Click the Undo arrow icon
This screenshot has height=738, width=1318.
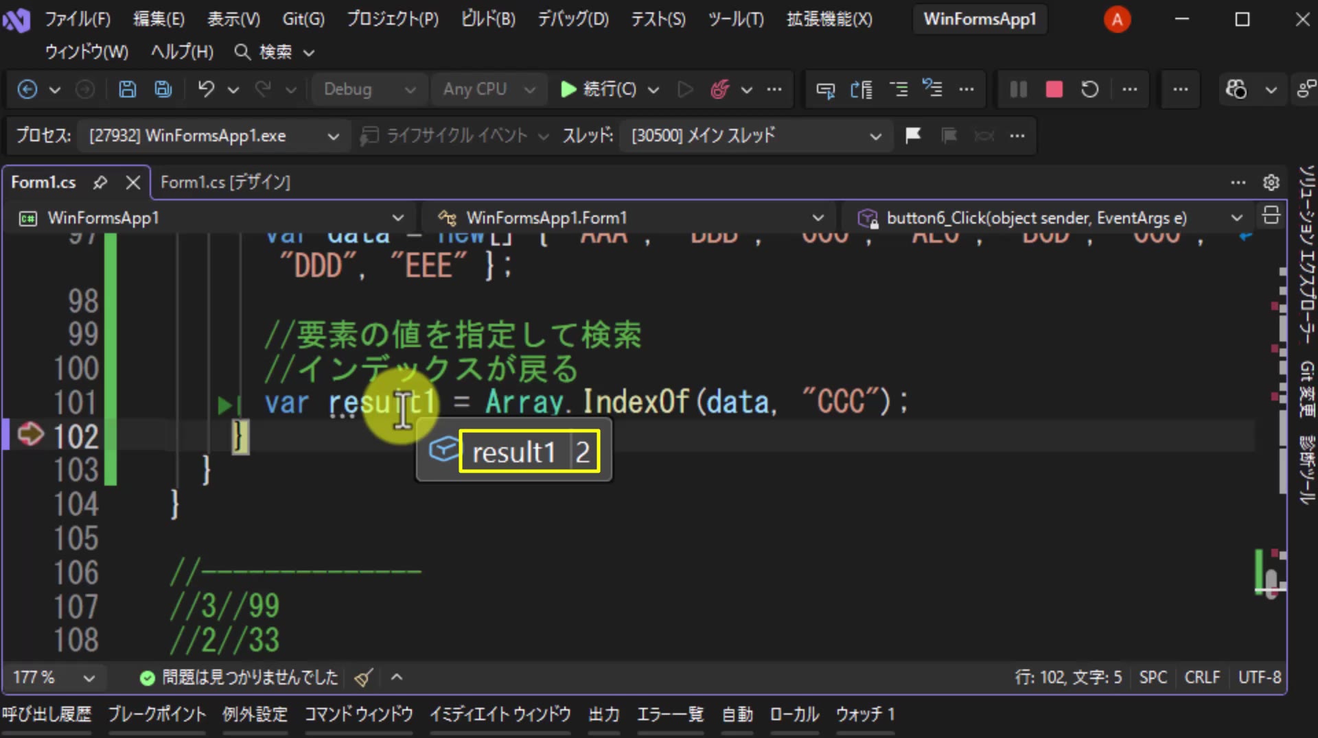[206, 89]
